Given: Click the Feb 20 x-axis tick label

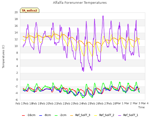Looking at the screenshot, I should pyautogui.click(x=45, y=103).
